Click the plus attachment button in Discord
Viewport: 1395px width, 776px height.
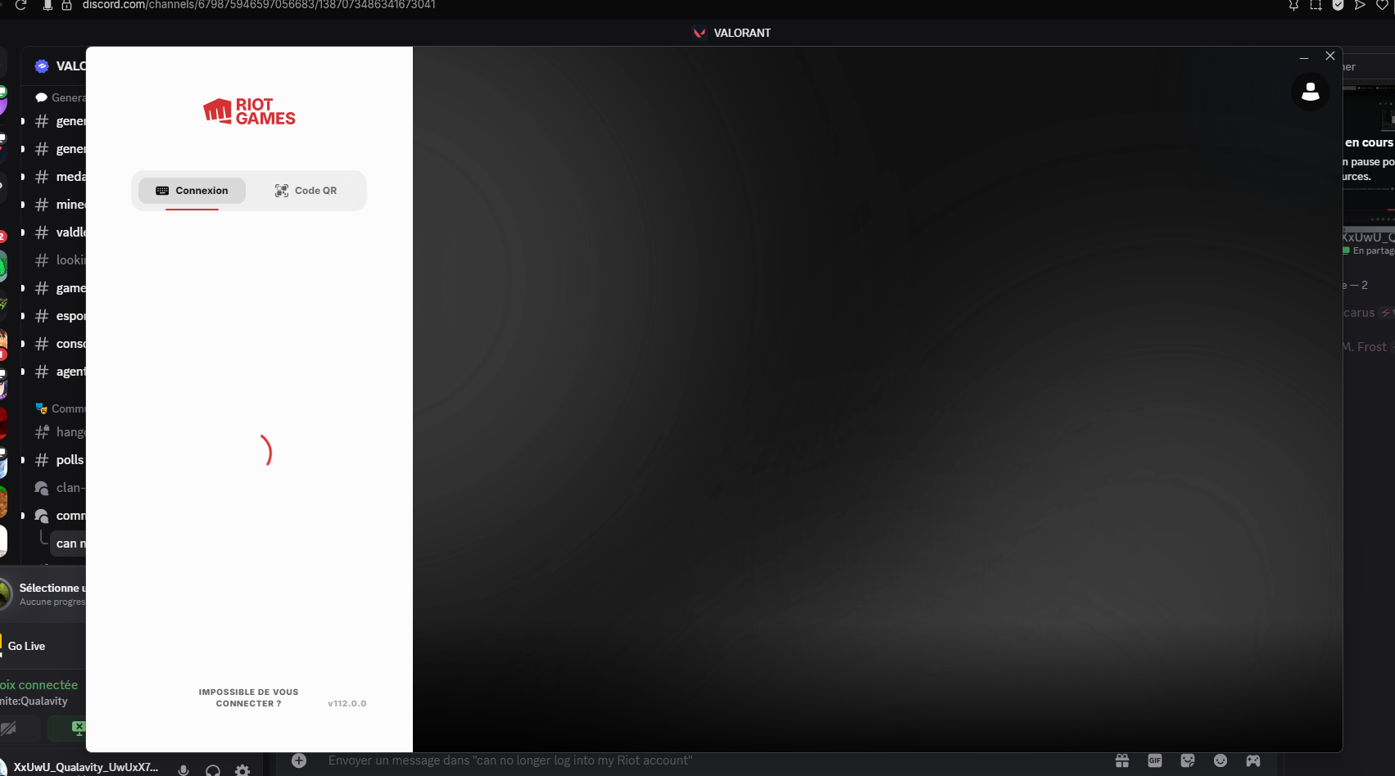coord(299,760)
